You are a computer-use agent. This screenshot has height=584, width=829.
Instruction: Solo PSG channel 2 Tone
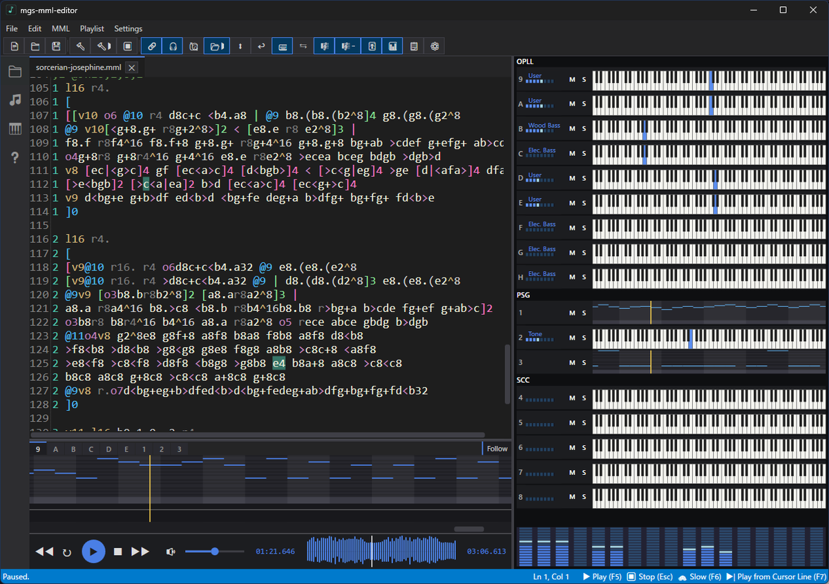tap(584, 338)
